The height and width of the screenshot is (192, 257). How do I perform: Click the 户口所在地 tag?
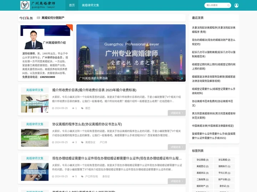(x=91, y=176)
